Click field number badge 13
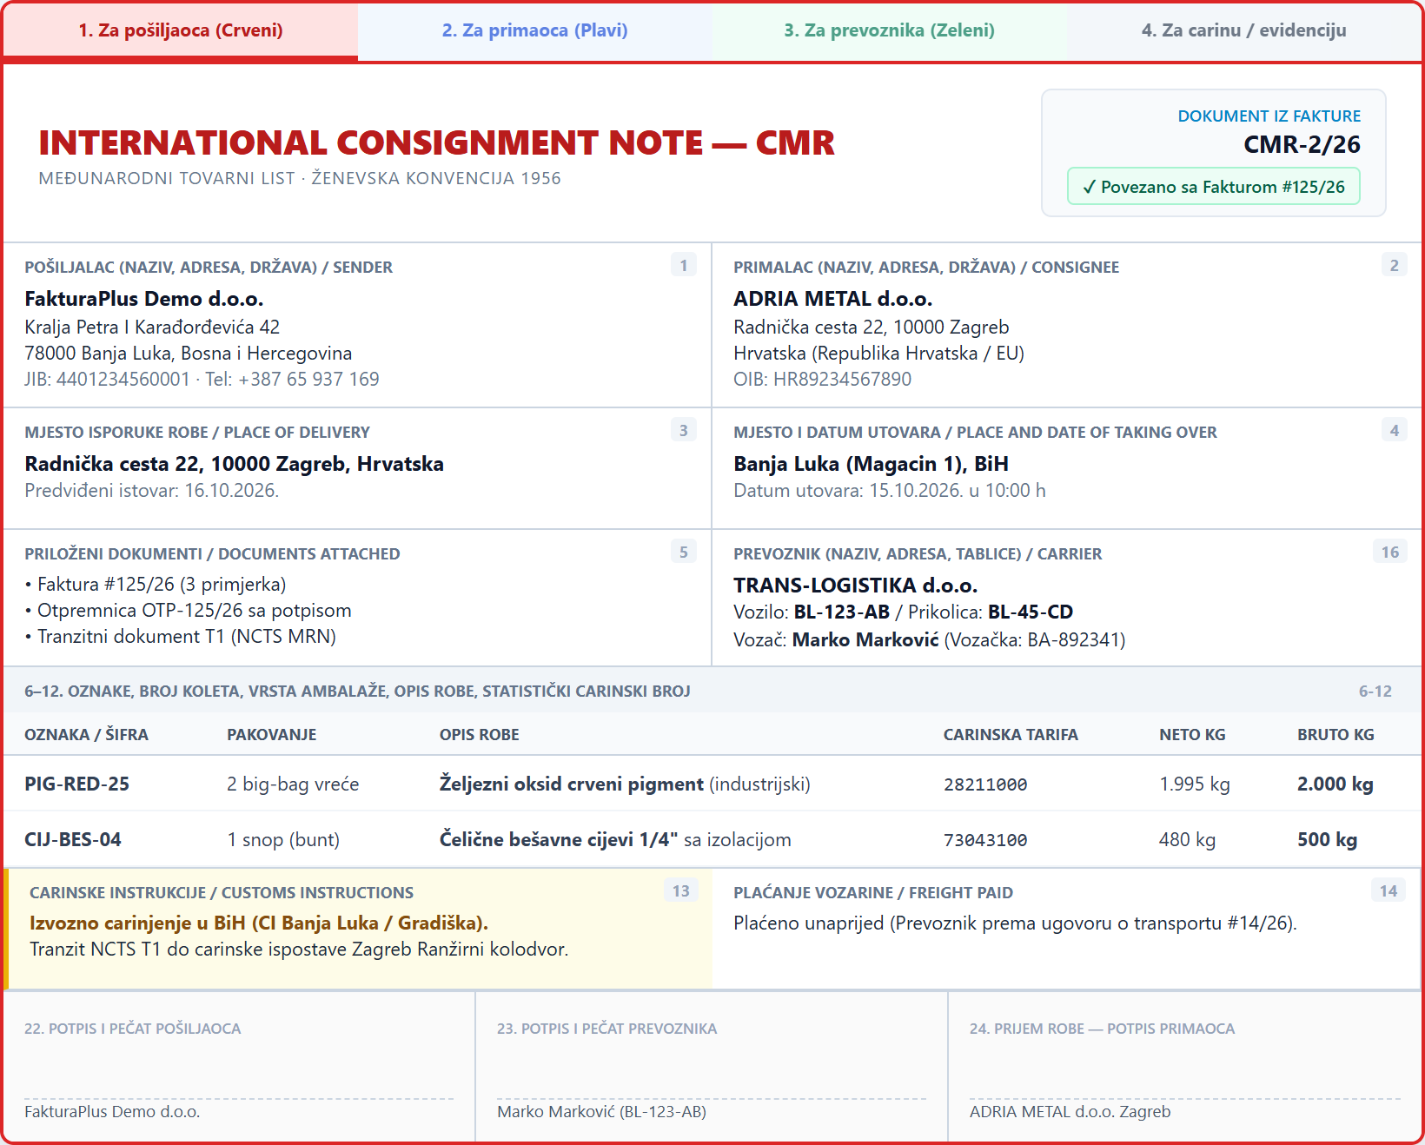The image size is (1425, 1145). [681, 890]
